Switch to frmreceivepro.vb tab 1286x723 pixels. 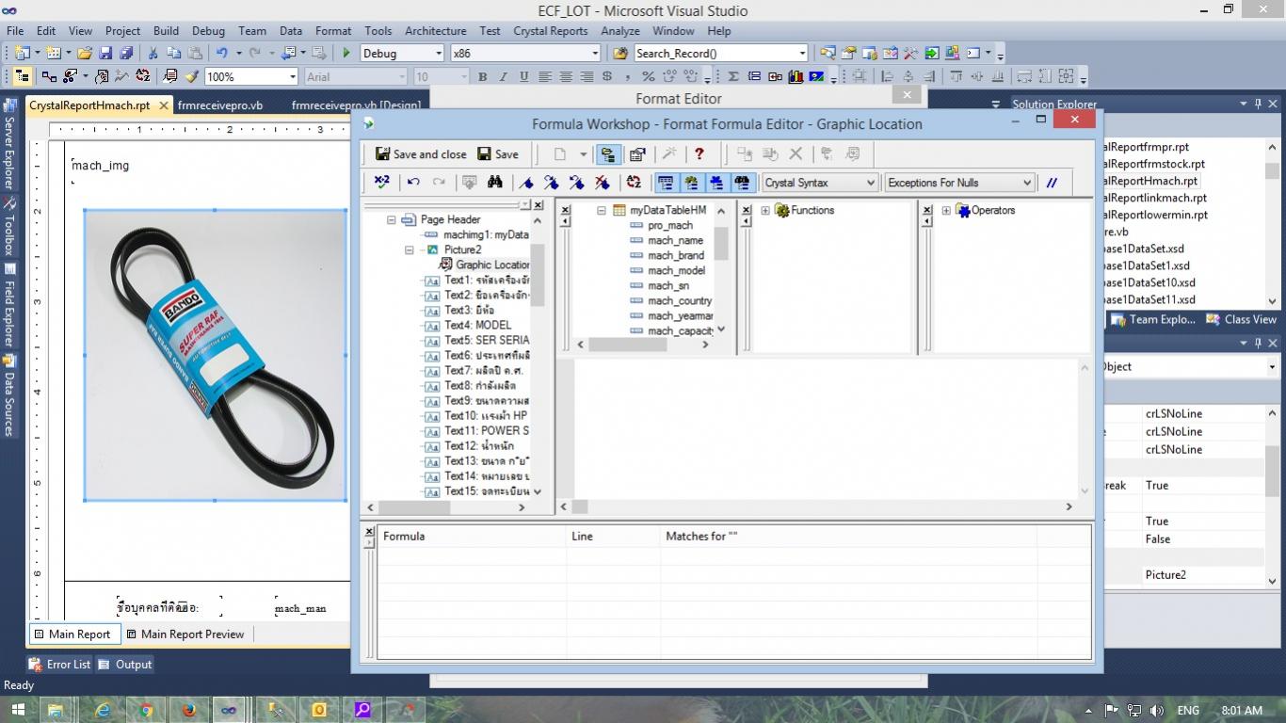(x=220, y=105)
